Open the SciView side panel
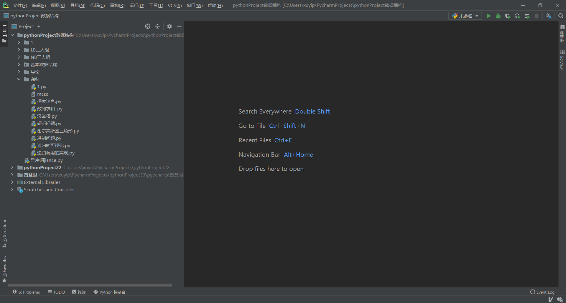The width and height of the screenshot is (566, 303). point(562,60)
